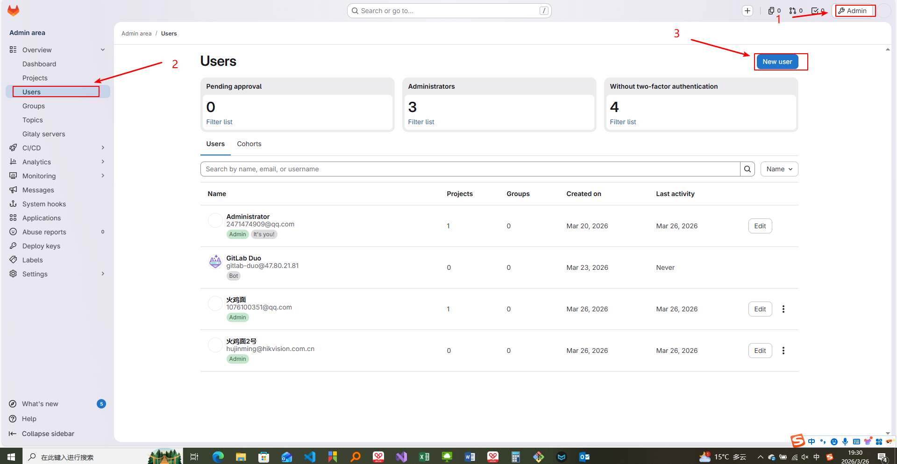Click the Administrator user avatar
Screen dimensions: 897x464
(215, 220)
